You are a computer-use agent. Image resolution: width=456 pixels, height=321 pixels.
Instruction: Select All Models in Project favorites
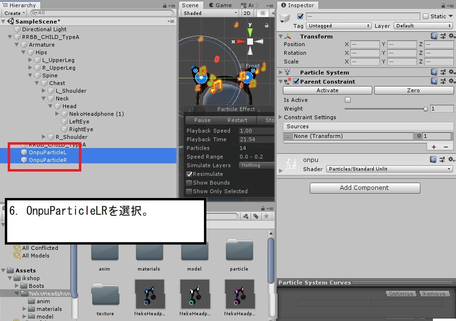(36, 256)
